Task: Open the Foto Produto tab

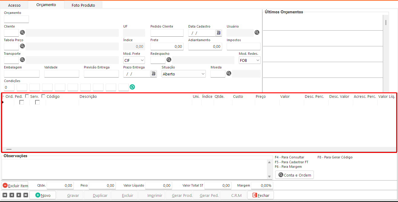Action: [83, 5]
